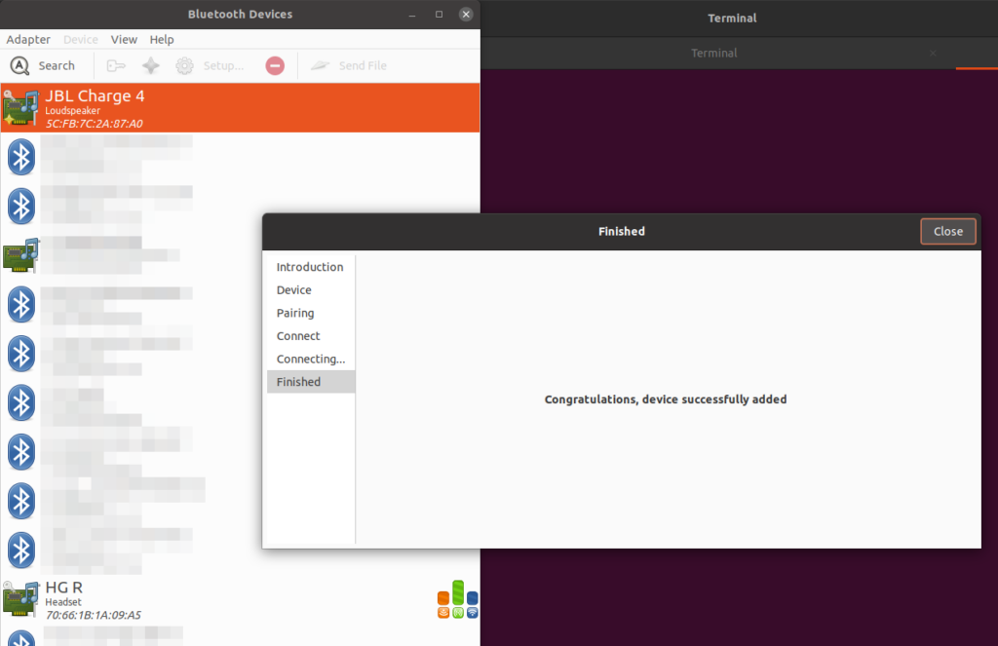Select the JBL Charge 4 device name

tap(95, 96)
